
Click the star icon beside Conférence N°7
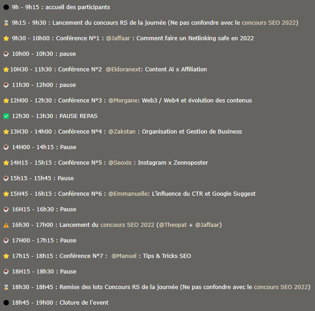pyautogui.click(x=6, y=256)
